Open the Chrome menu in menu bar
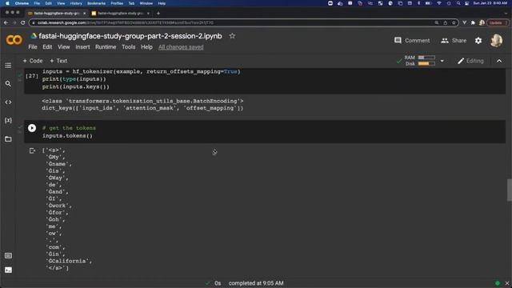The height and width of the screenshot is (288, 512). tap(22, 3)
